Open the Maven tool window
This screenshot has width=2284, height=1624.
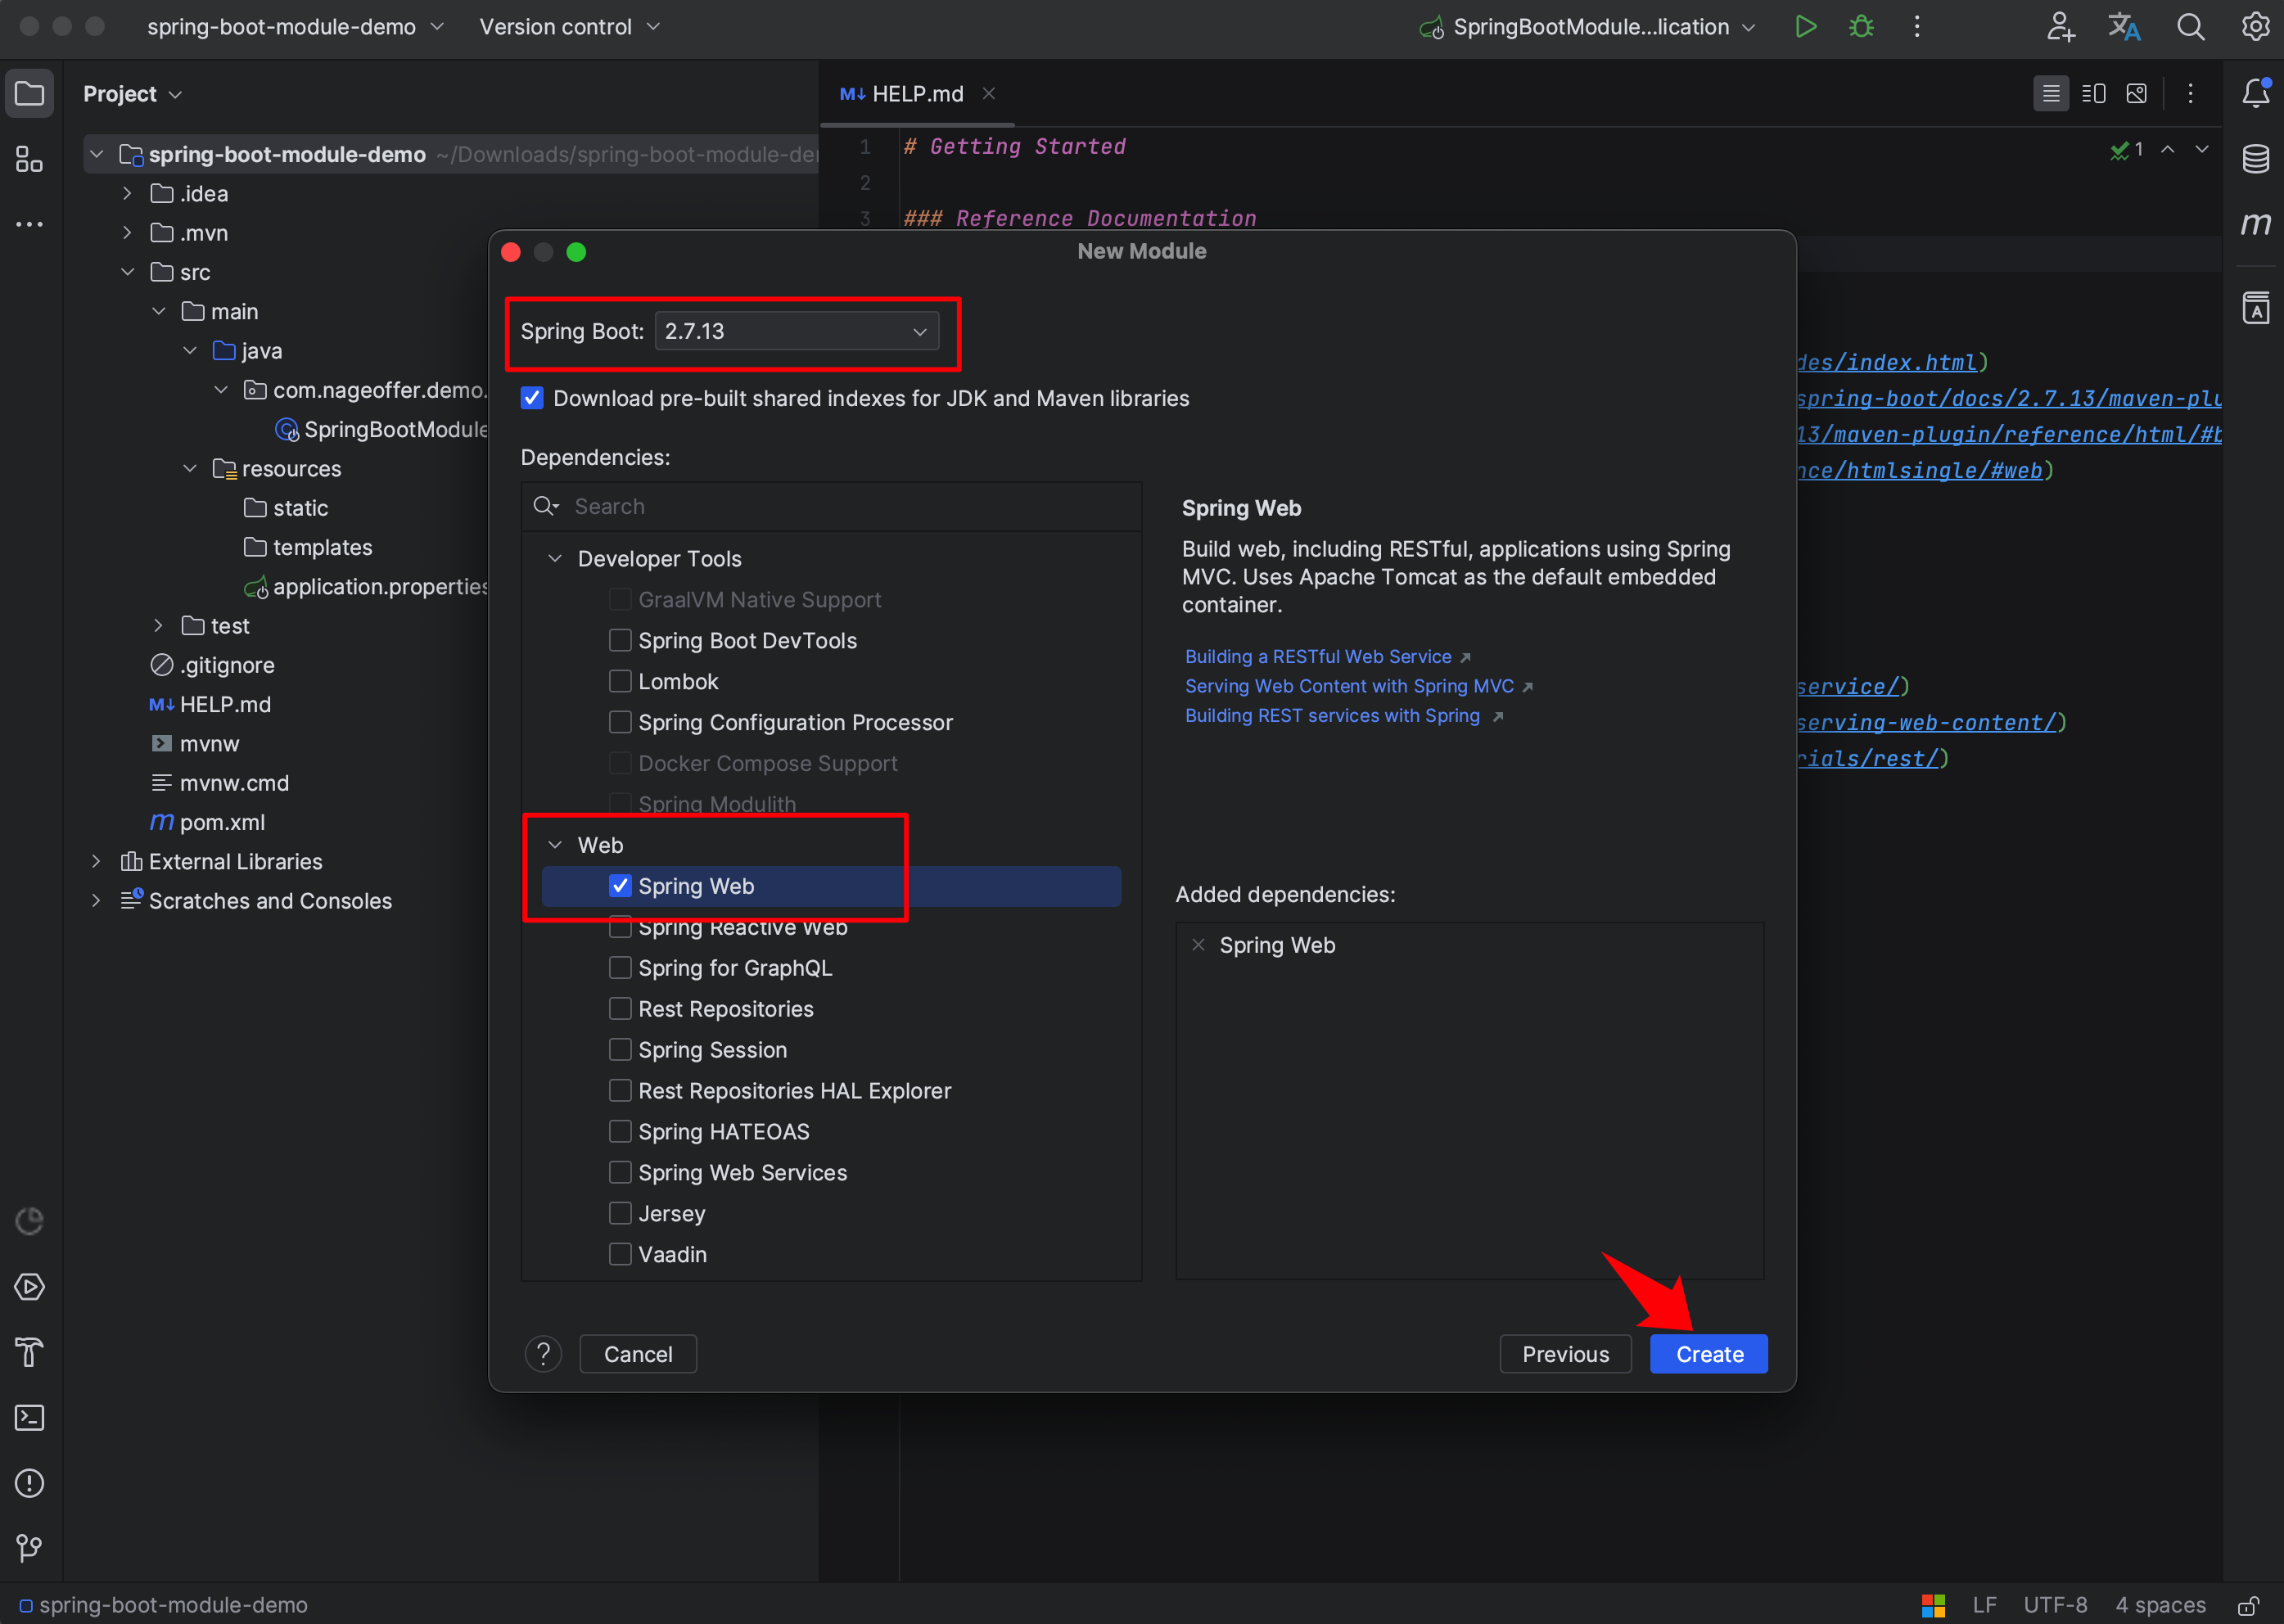2255,224
